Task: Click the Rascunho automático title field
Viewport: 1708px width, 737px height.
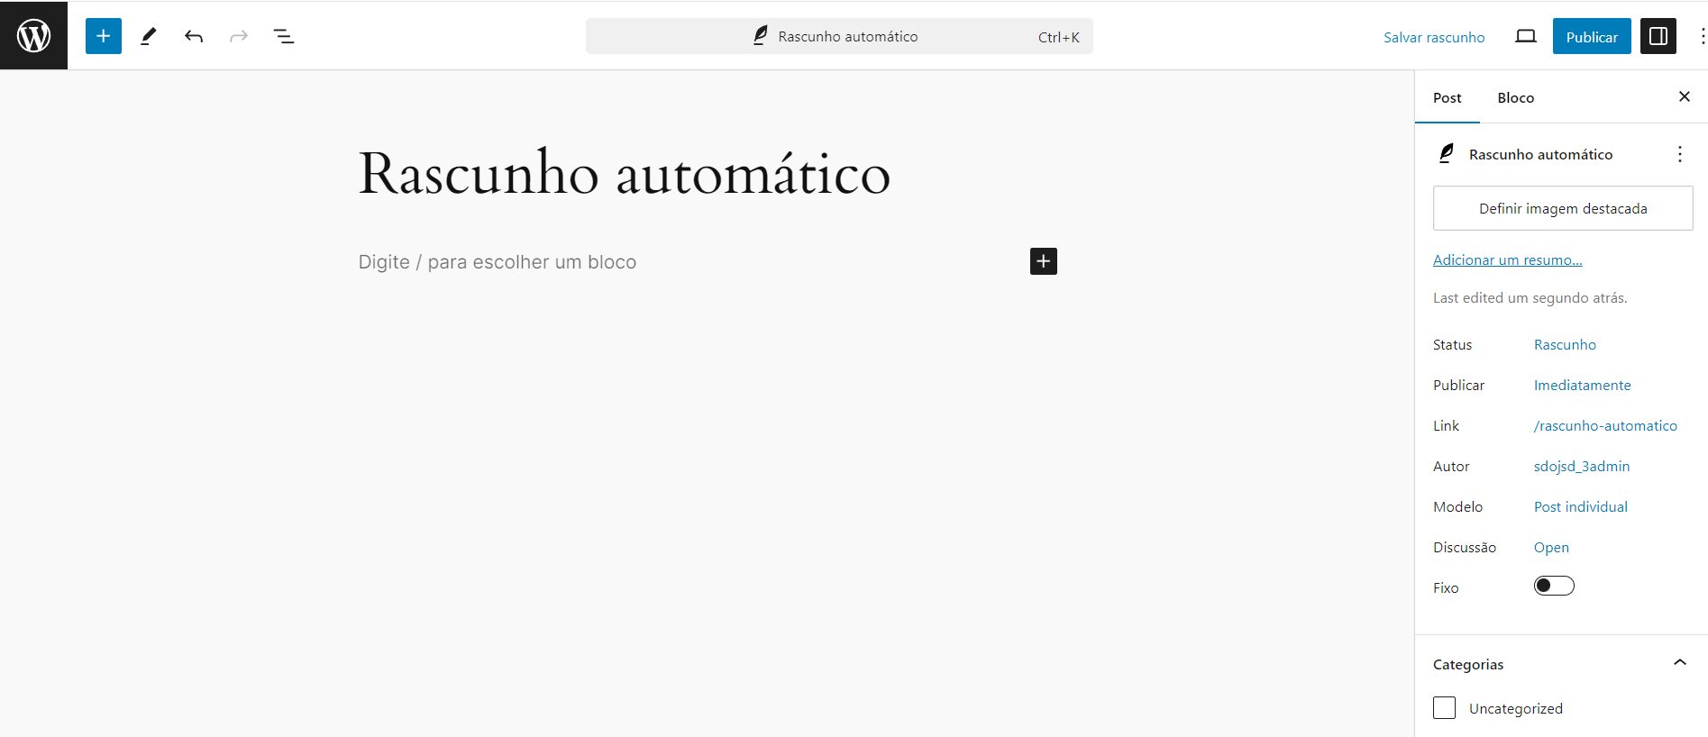Action: click(624, 173)
